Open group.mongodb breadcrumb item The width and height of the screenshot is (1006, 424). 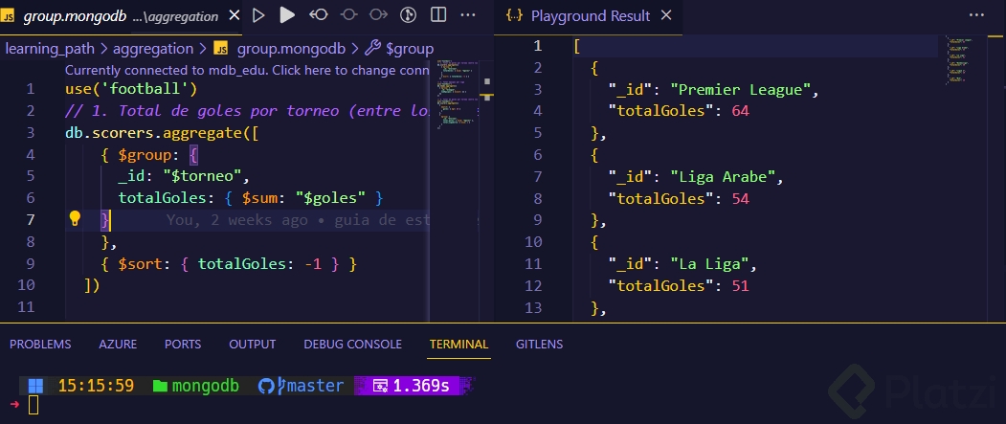point(291,48)
